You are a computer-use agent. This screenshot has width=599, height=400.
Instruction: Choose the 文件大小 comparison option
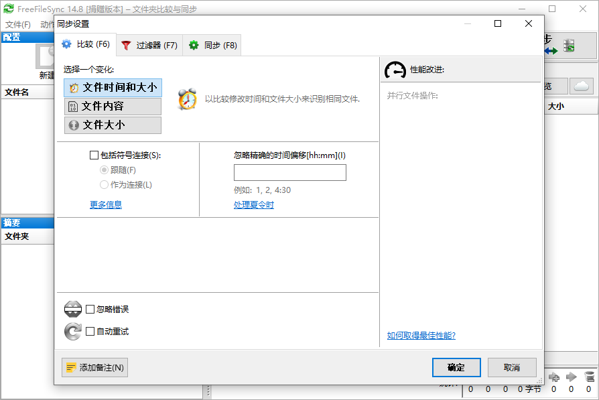coord(113,125)
